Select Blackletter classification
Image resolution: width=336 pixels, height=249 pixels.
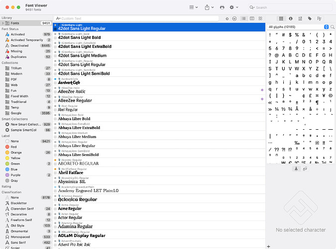point(26,203)
